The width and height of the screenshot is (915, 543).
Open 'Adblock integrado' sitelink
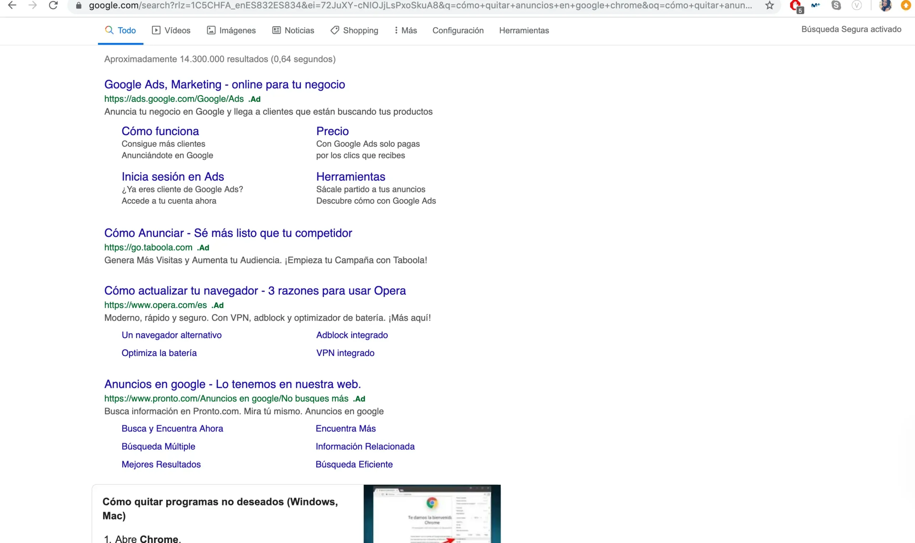click(352, 335)
